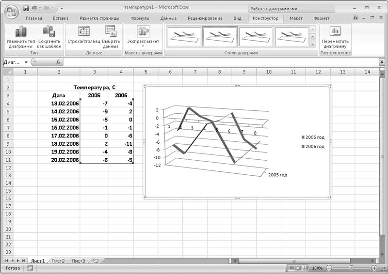Expand the formula bar with right-side arrow
388x274 pixels.
point(382,62)
